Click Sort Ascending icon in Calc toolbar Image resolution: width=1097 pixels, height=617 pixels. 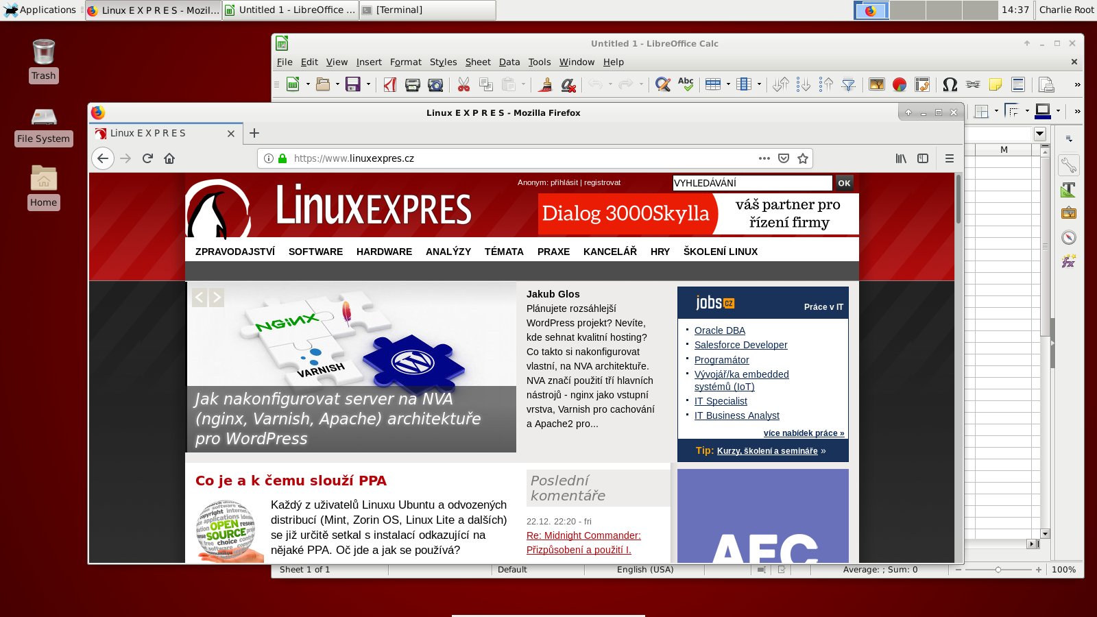coord(804,84)
